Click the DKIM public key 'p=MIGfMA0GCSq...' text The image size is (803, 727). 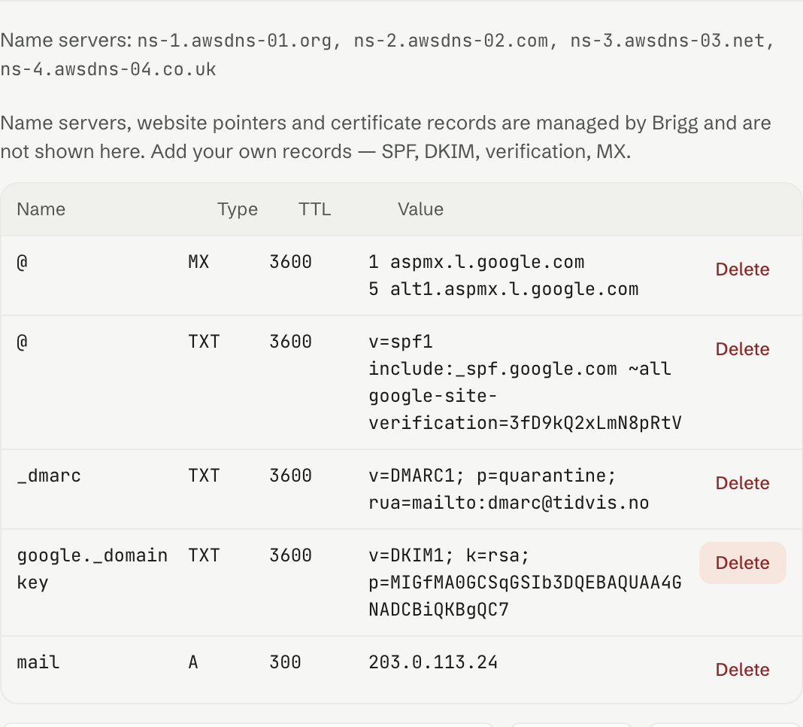(x=525, y=596)
